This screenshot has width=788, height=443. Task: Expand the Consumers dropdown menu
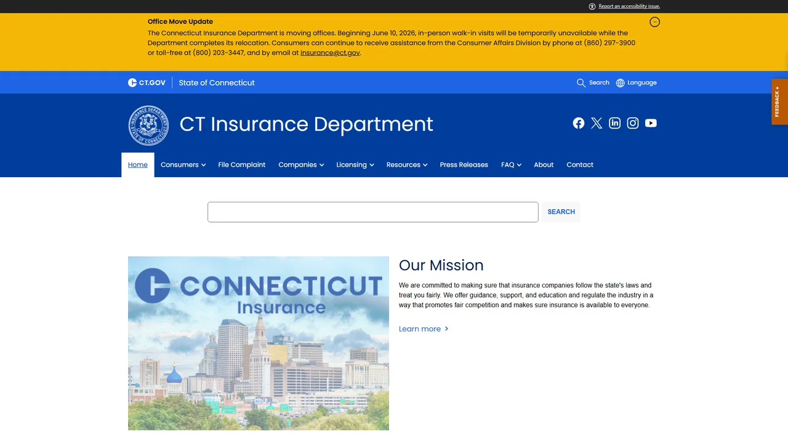(183, 165)
